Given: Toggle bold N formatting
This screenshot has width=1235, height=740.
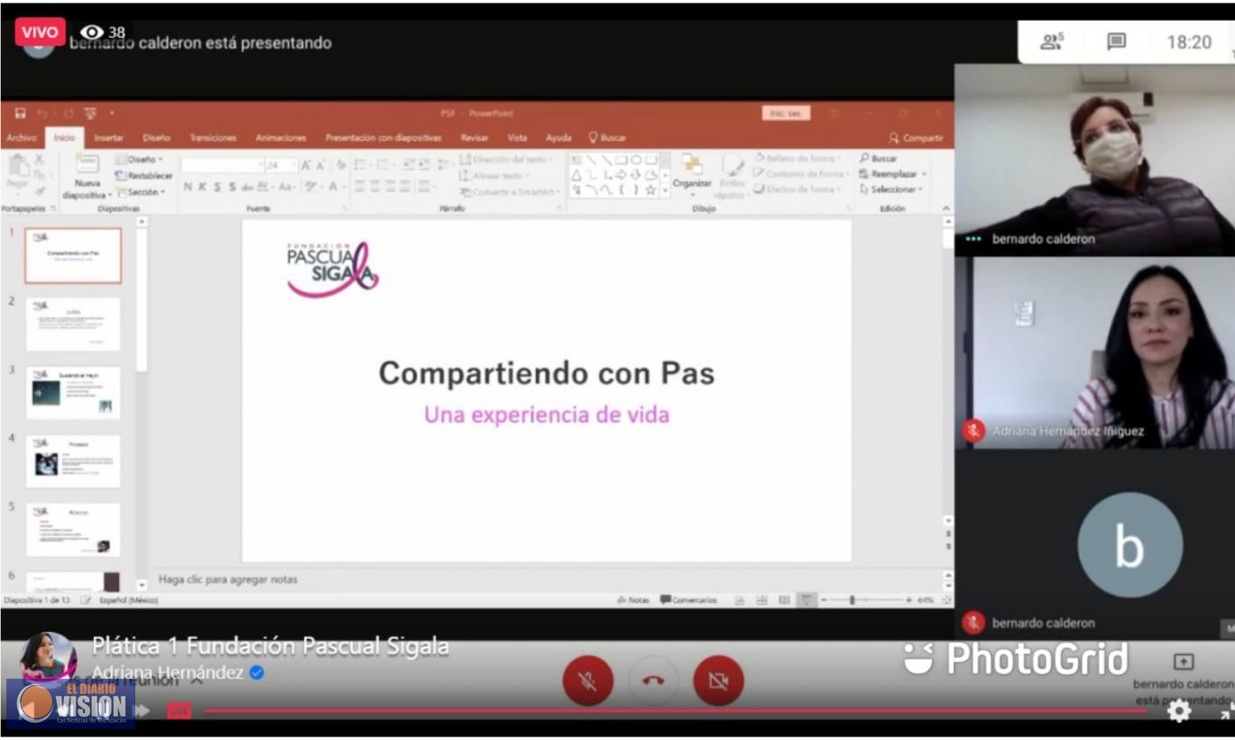Looking at the screenshot, I should coord(188,187).
